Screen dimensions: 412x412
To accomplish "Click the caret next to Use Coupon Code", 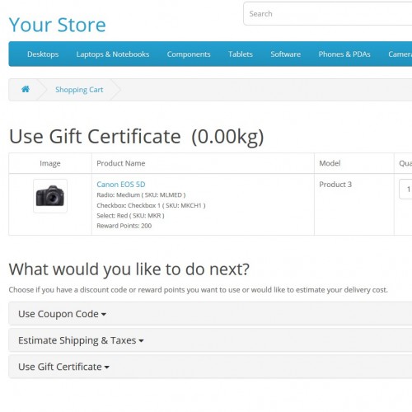I will 104,314.
